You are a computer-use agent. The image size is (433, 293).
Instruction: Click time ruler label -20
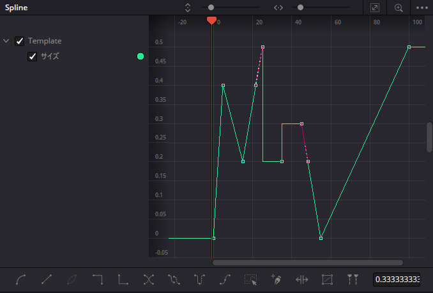(x=182, y=22)
